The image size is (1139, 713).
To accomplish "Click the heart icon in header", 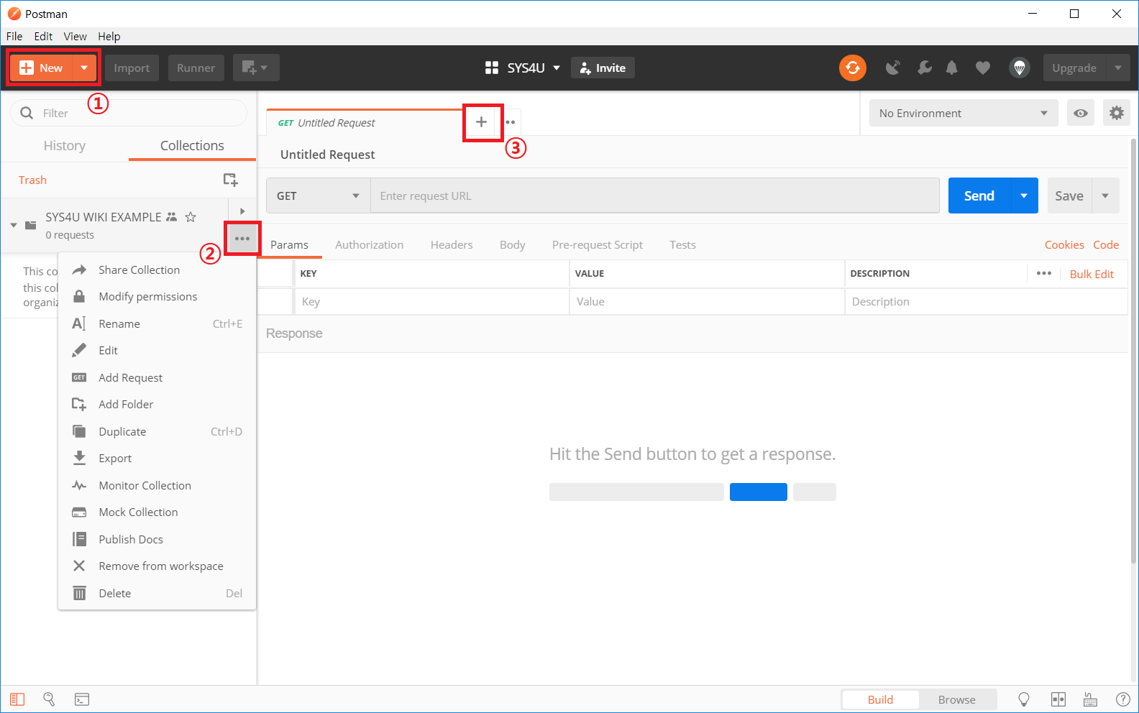I will point(983,68).
